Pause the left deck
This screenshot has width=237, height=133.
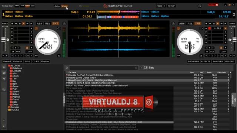pos(20,24)
